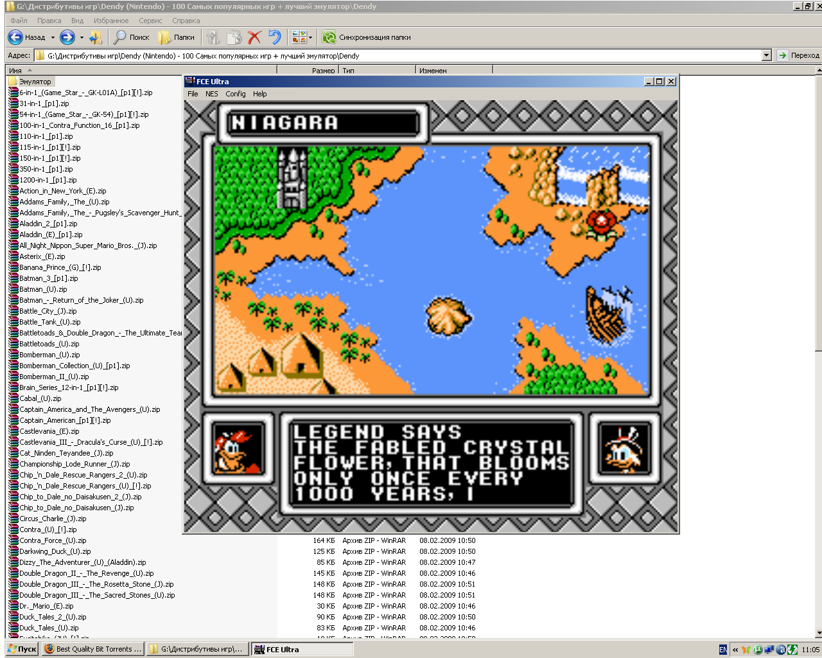Click the file list scrollbar down arrow
Viewport: 822px width, 658px height.
point(818,633)
